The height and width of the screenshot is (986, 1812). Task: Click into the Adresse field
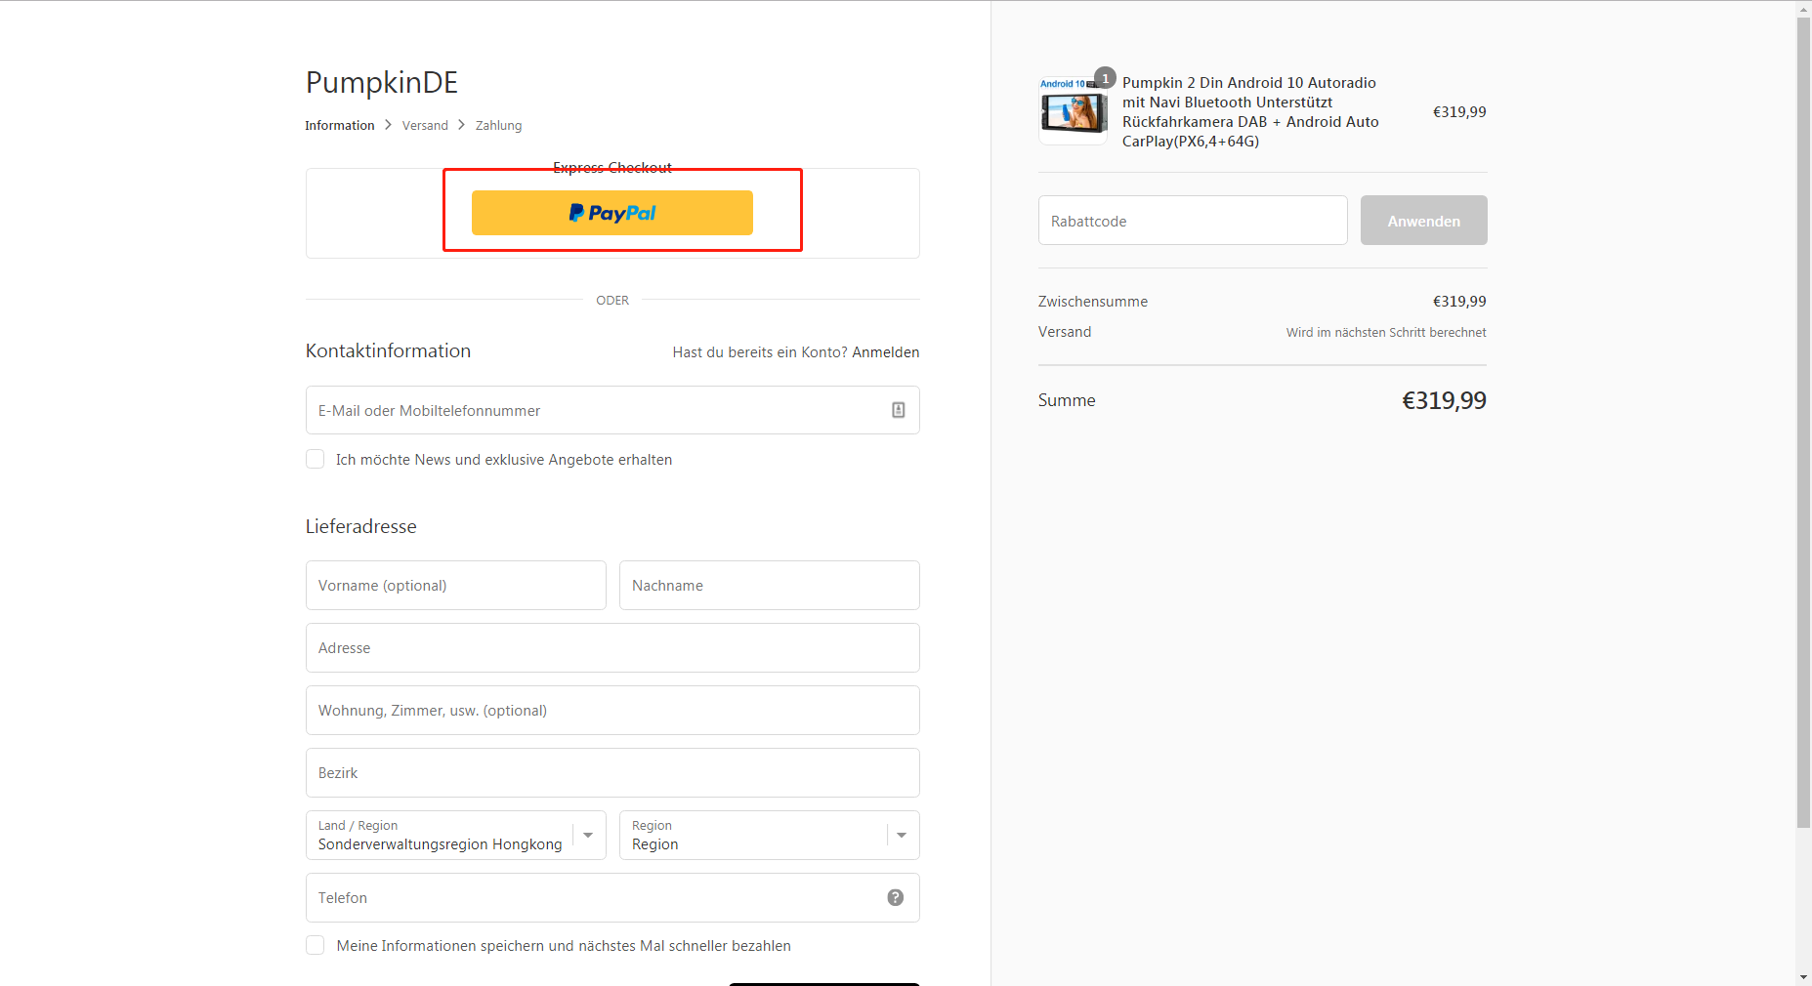click(611, 647)
